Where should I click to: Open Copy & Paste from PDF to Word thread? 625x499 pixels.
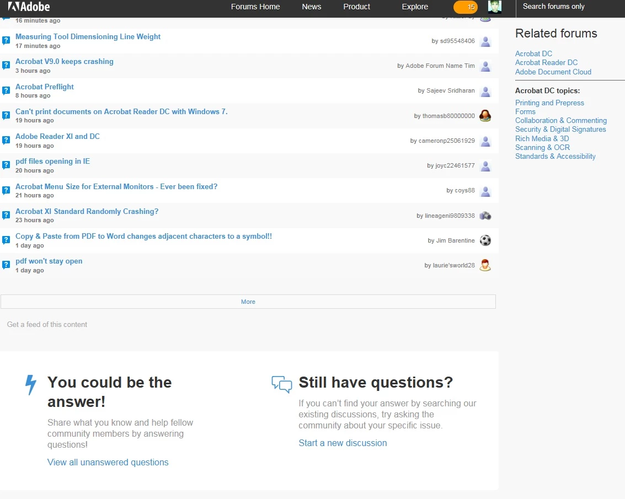coord(143,237)
